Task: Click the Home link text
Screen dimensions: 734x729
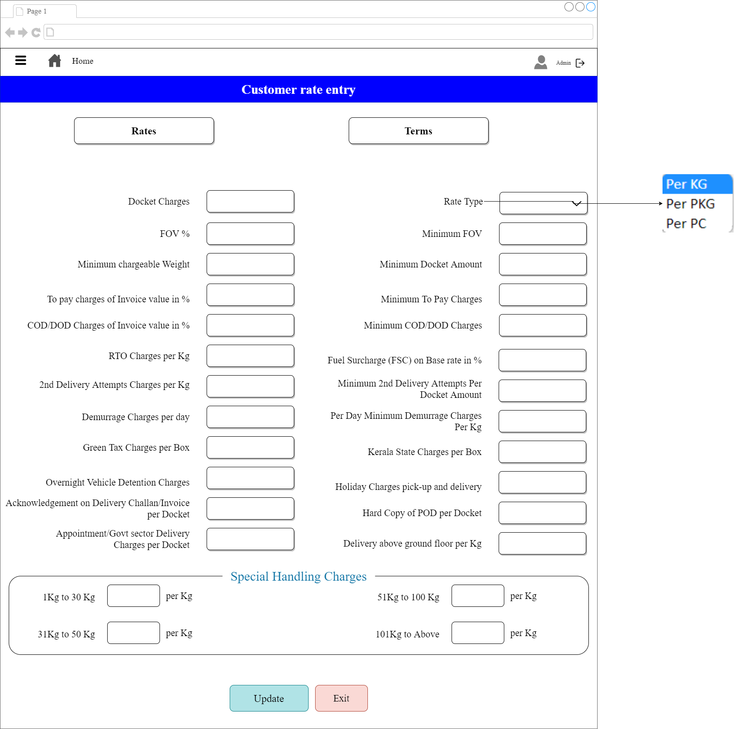Action: click(82, 61)
